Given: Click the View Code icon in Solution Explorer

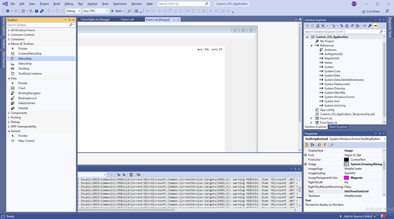Looking at the screenshot, I should 364,25.
